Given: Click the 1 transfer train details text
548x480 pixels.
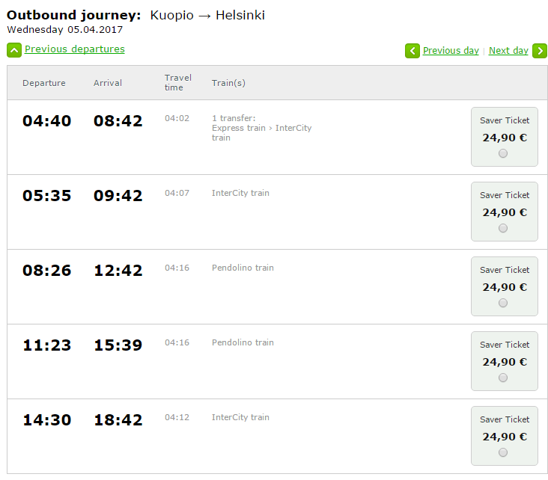Looking at the screenshot, I should click(x=261, y=128).
